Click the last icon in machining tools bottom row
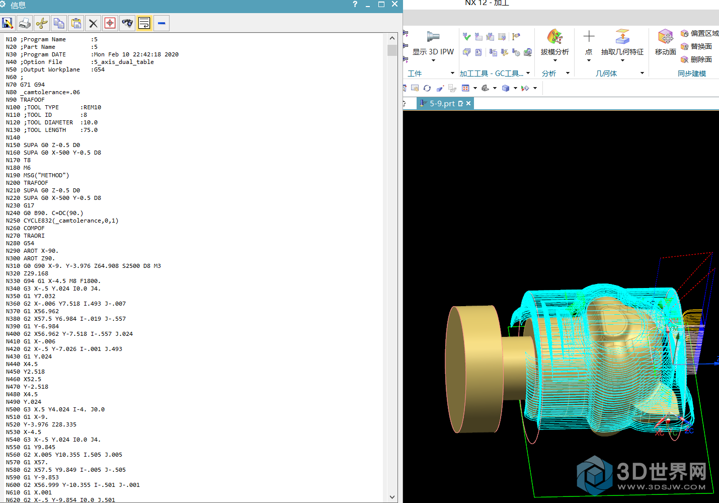Image resolution: width=719 pixels, height=503 pixels. pos(528,52)
